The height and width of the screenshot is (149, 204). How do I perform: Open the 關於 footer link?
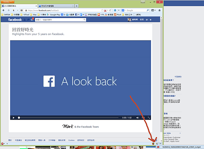[x=10, y=140]
